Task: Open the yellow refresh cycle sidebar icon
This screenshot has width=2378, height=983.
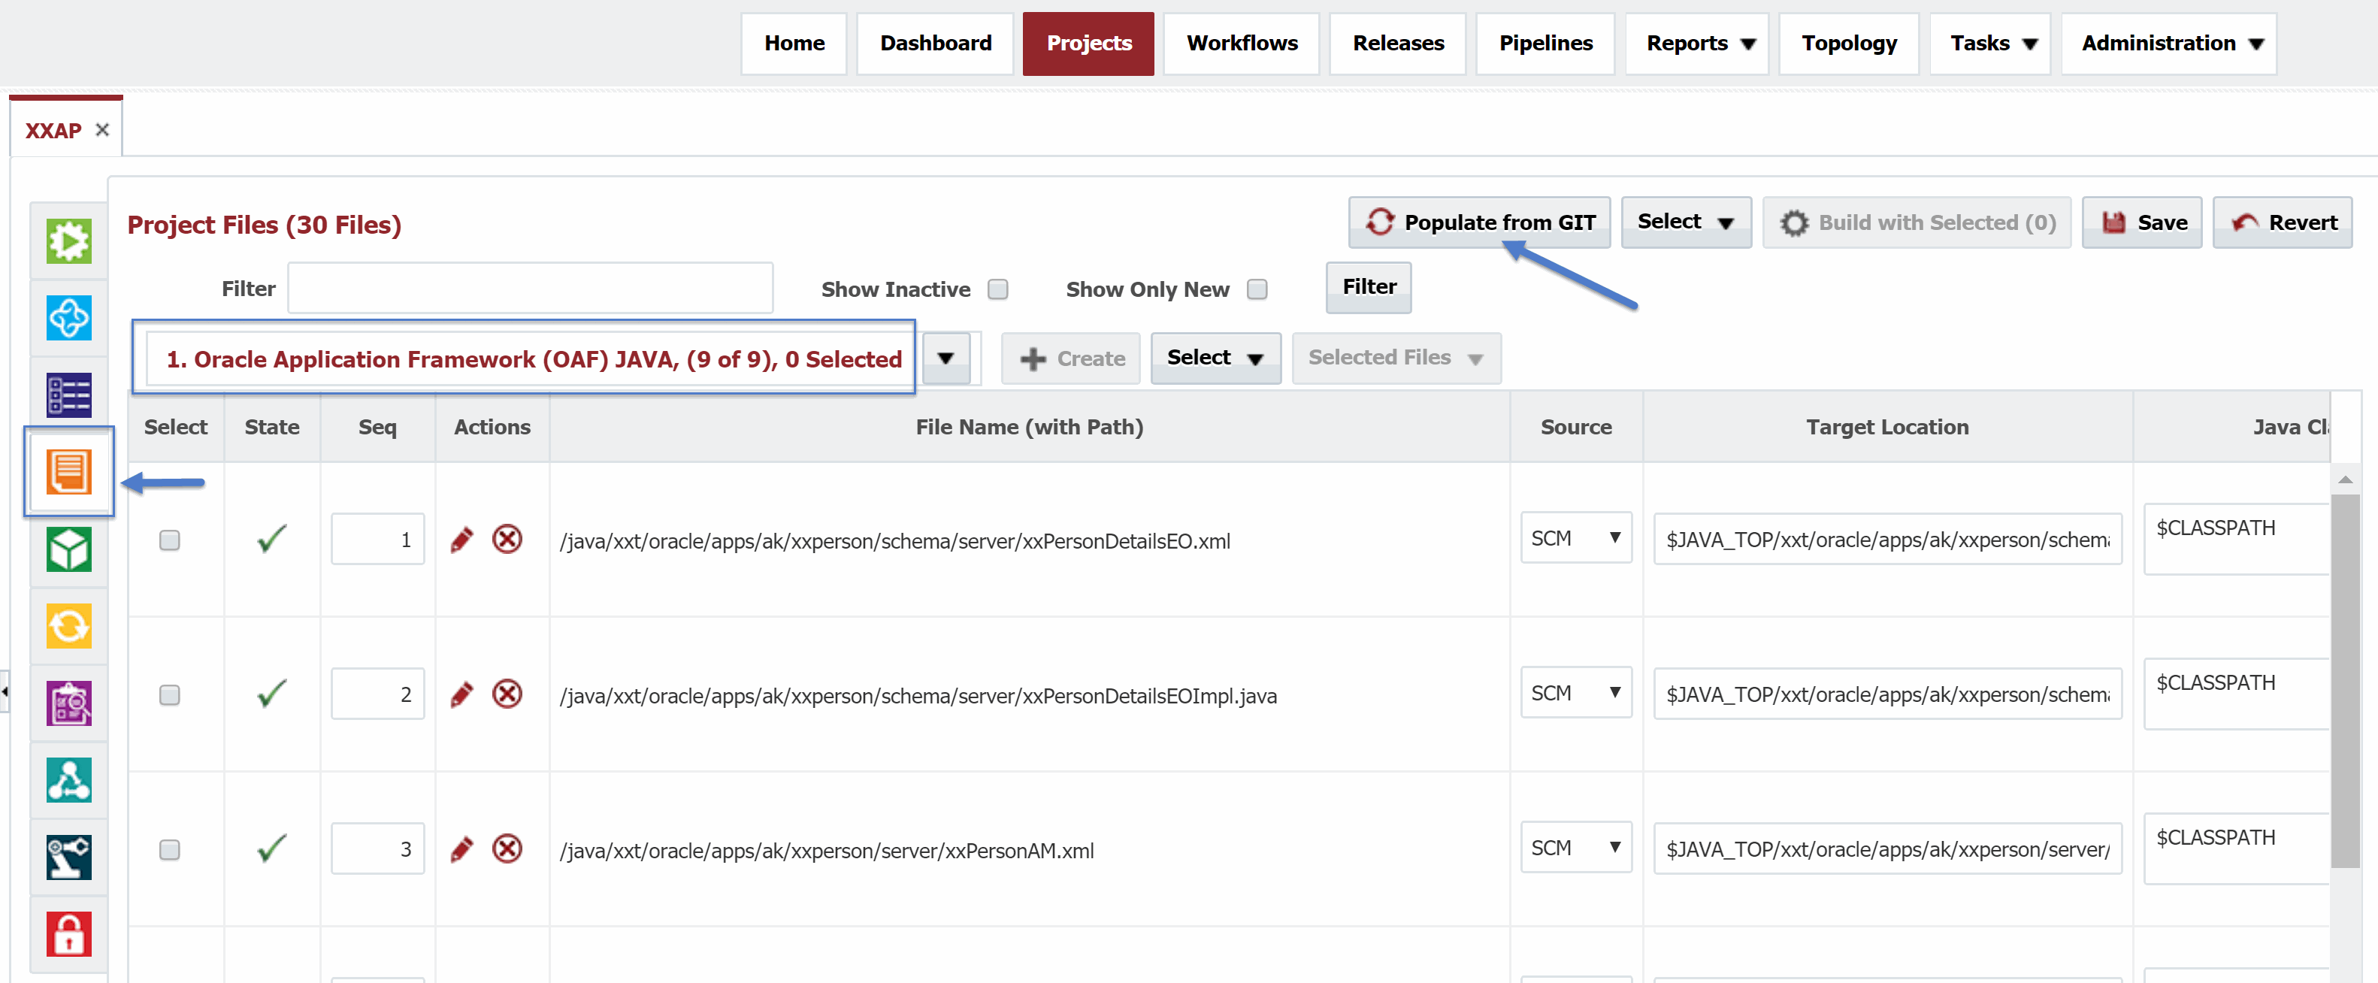Action: (69, 626)
